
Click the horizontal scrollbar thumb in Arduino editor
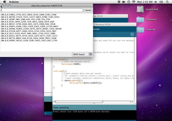click(x=79, y=102)
